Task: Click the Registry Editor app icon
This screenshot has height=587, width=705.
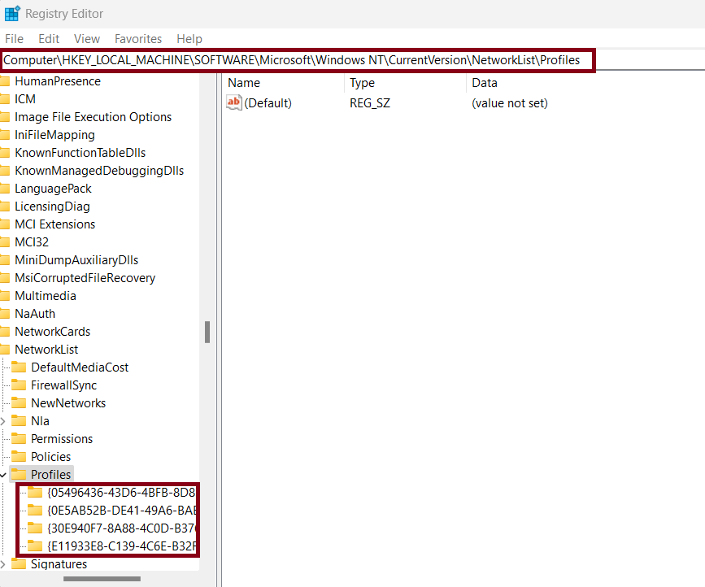Action: pos(12,14)
